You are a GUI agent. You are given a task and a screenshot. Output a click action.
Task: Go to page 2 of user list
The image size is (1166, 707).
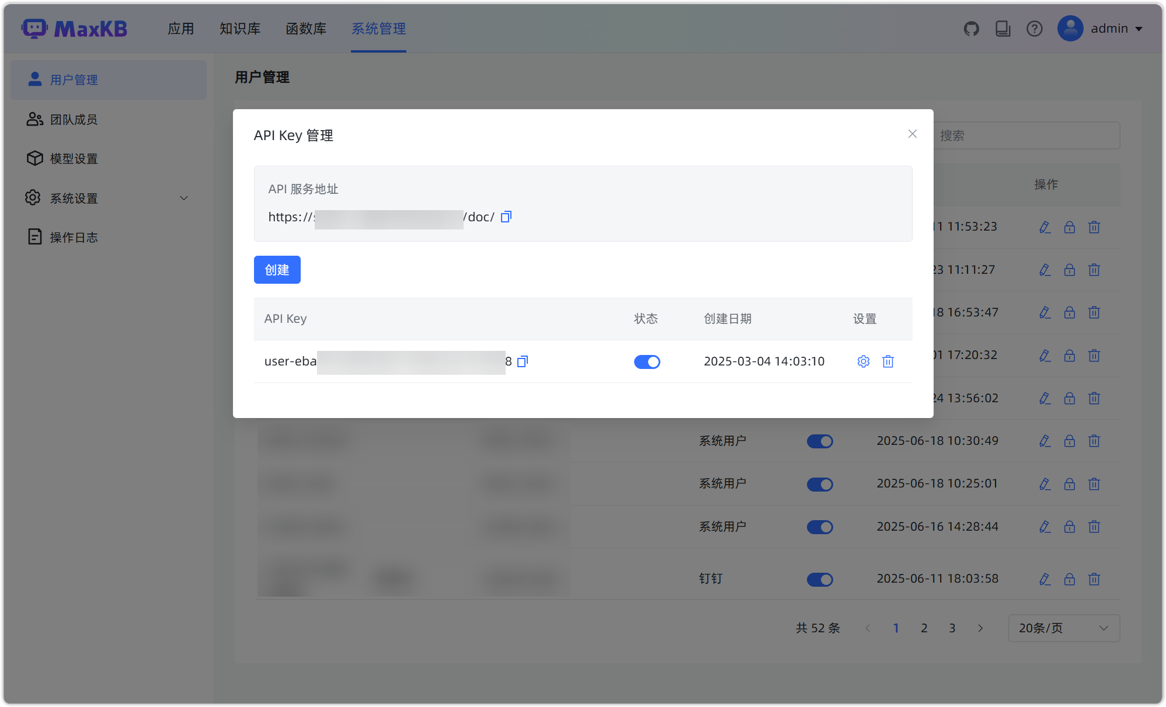[924, 628]
